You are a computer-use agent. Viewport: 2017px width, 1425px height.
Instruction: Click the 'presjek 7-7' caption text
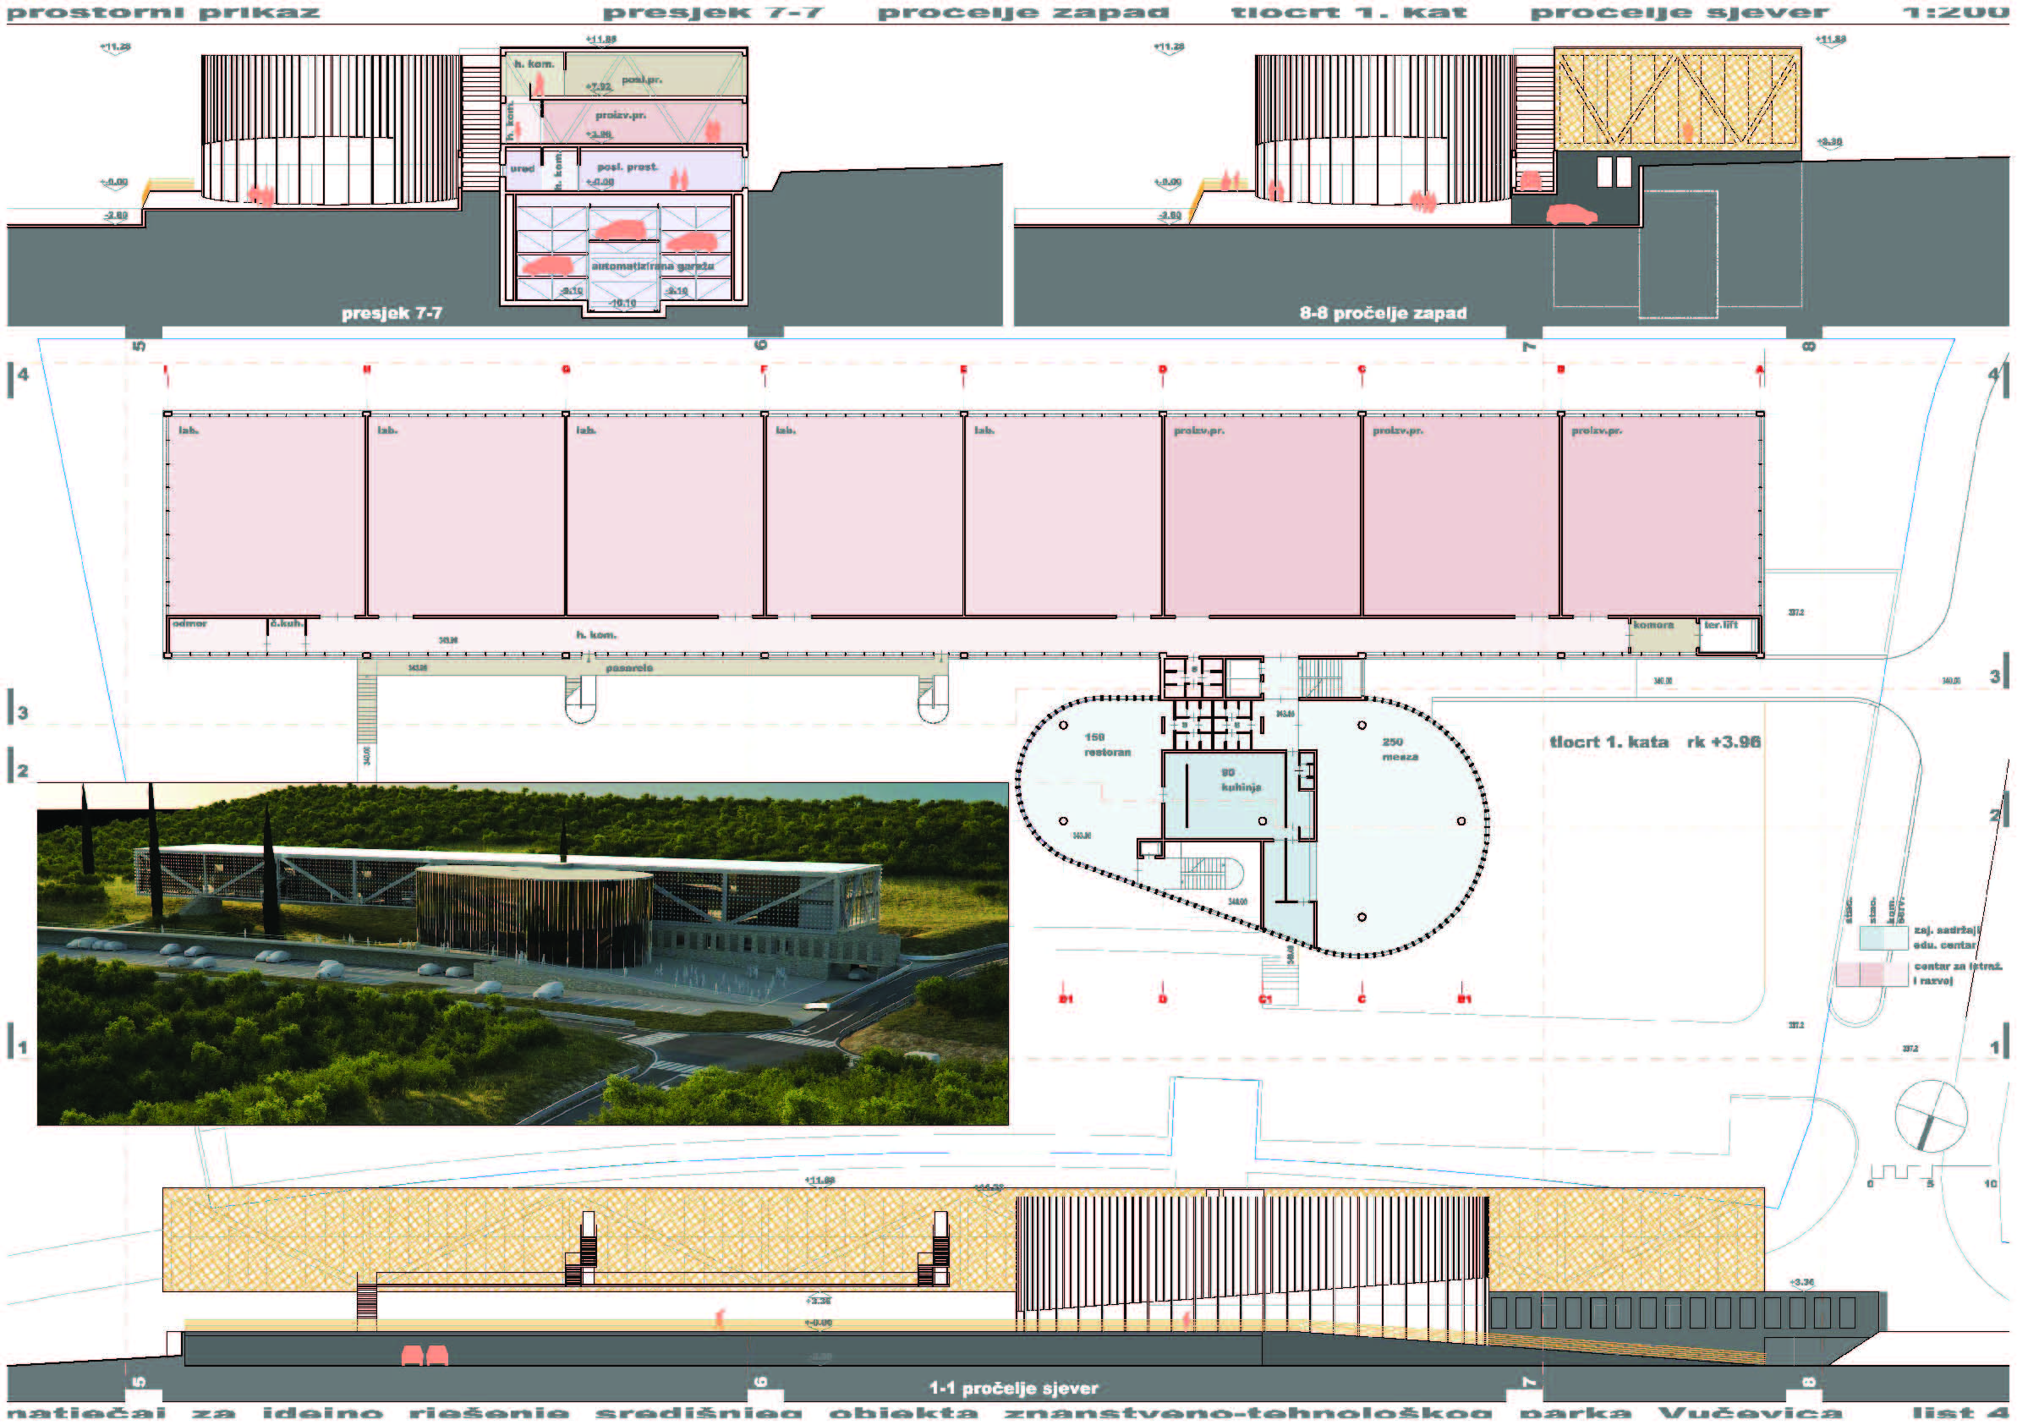[392, 314]
